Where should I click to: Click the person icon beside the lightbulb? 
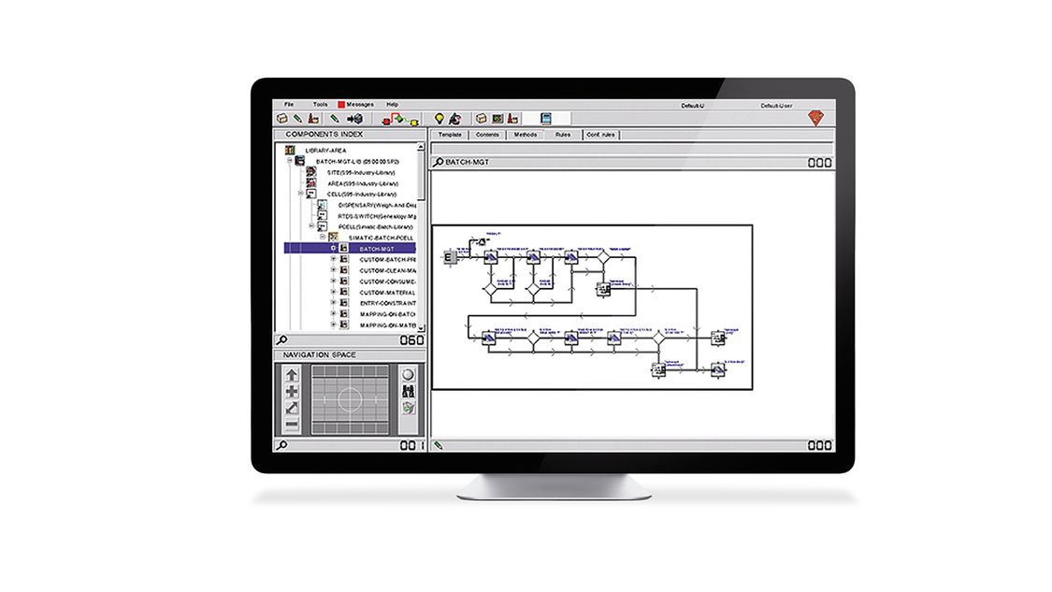[454, 119]
